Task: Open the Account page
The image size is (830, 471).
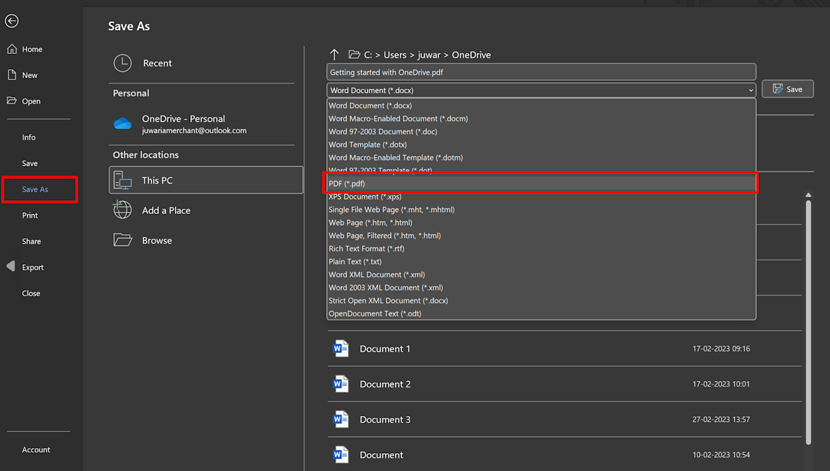Action: click(x=36, y=450)
